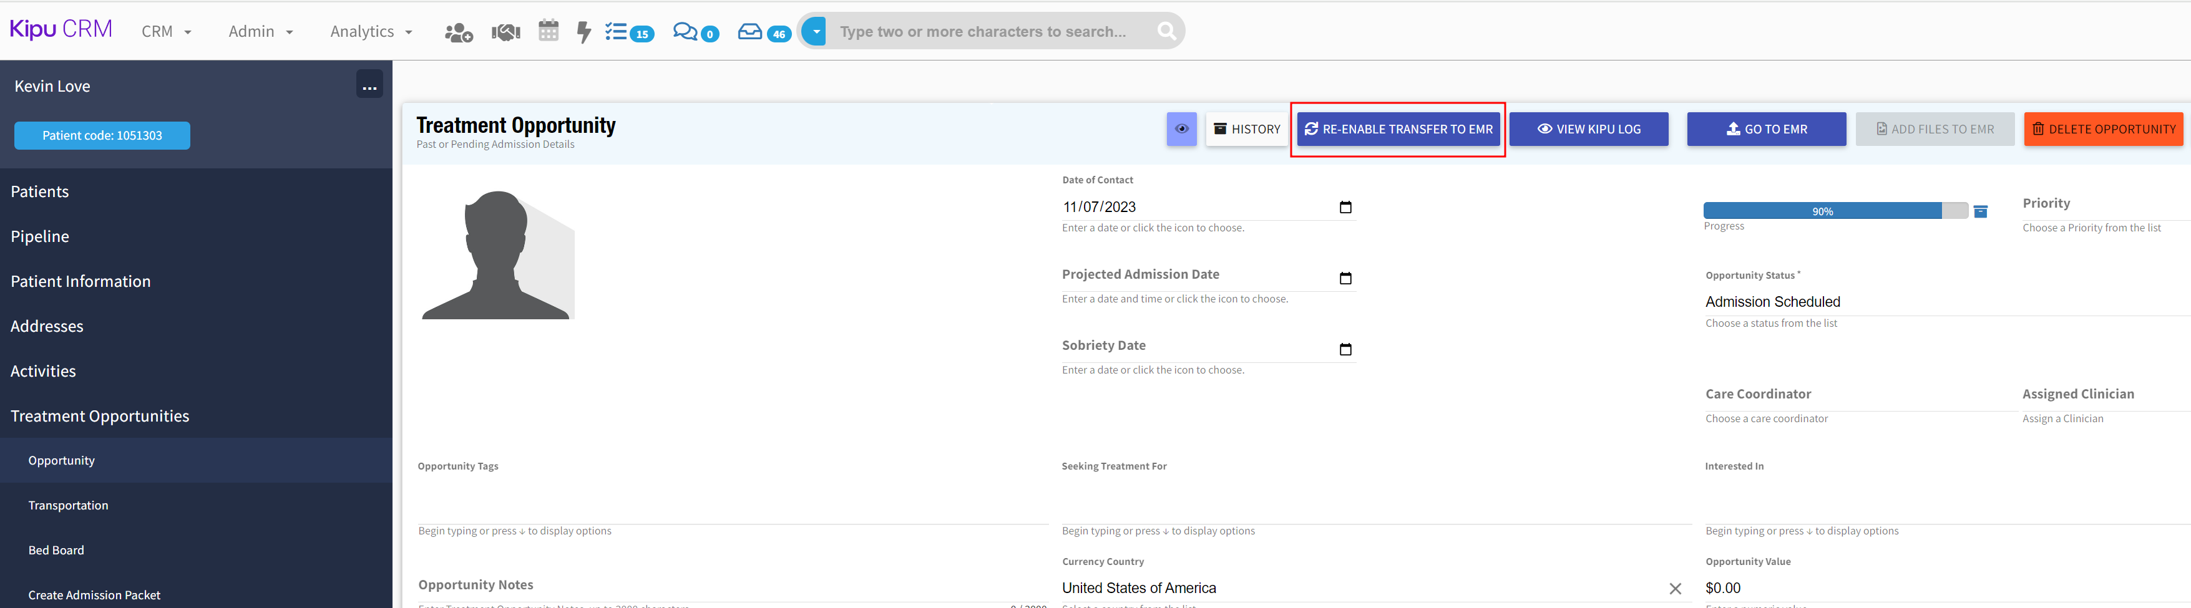Expand the blue search filter dropdown arrow

(815, 31)
